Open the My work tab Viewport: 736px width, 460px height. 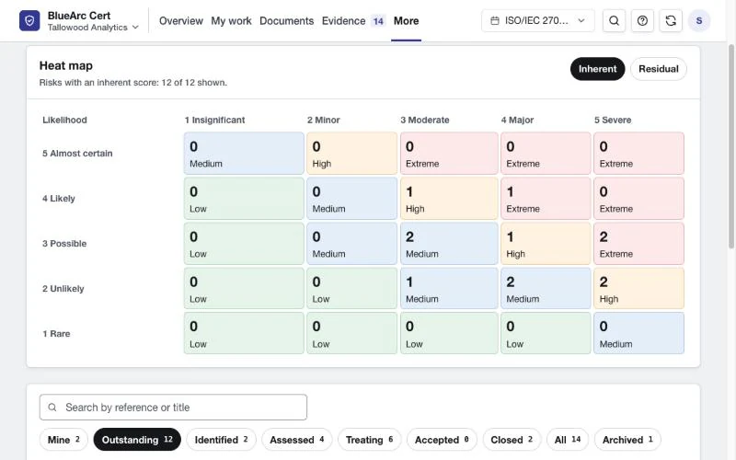[x=231, y=20]
